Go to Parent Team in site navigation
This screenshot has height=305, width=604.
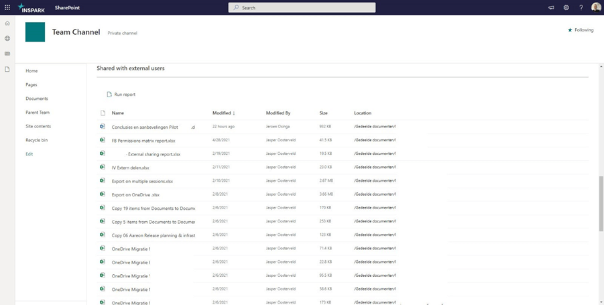click(x=38, y=113)
